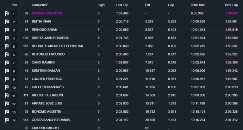
Task: Click the checkered flag beside BEITIA IÑAKI
Action: tap(7, 22)
